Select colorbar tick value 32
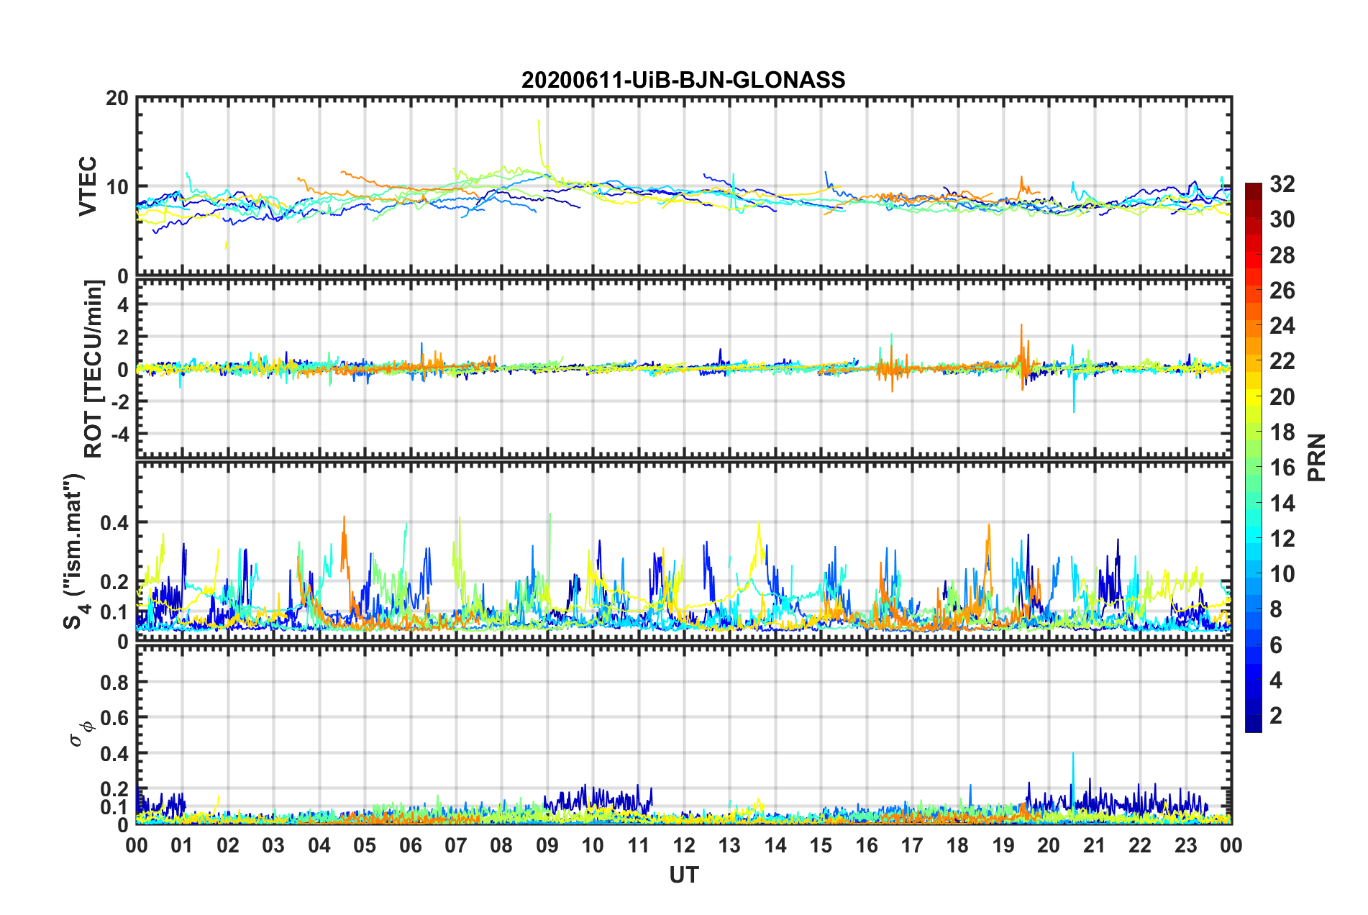The height and width of the screenshot is (915, 1368). pos(1282,184)
